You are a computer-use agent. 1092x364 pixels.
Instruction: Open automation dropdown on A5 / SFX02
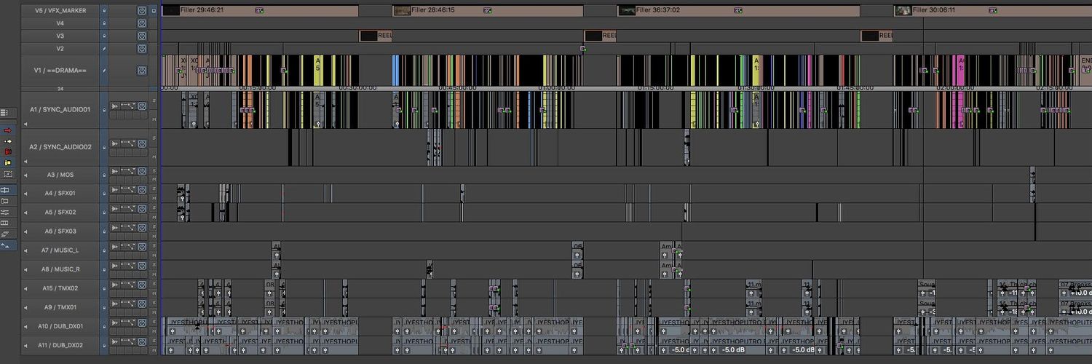[x=128, y=209]
